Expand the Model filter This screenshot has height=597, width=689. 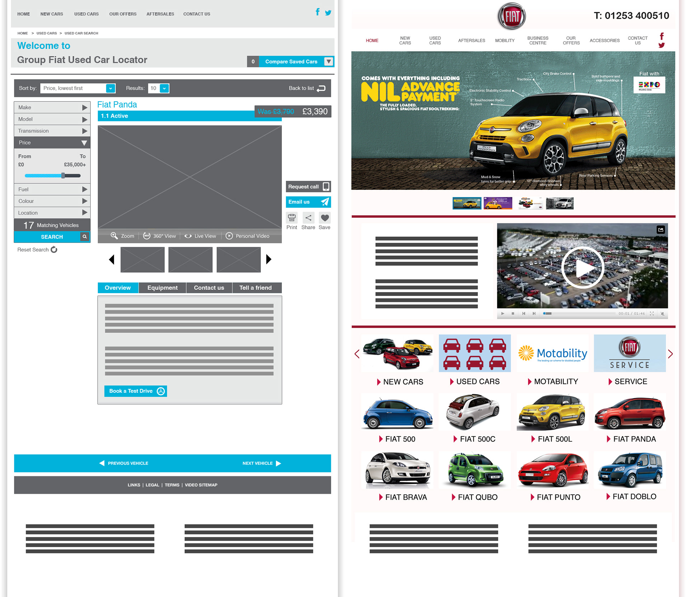click(52, 119)
